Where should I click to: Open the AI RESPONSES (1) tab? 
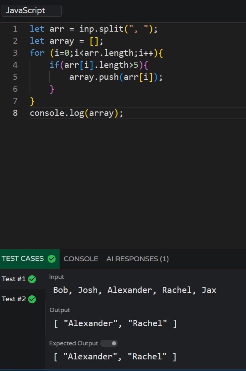click(x=138, y=259)
